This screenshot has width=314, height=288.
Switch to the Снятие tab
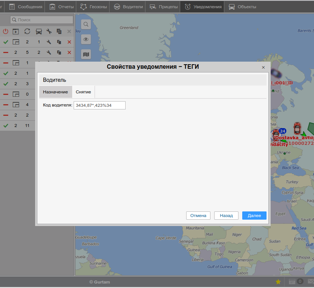point(83,92)
